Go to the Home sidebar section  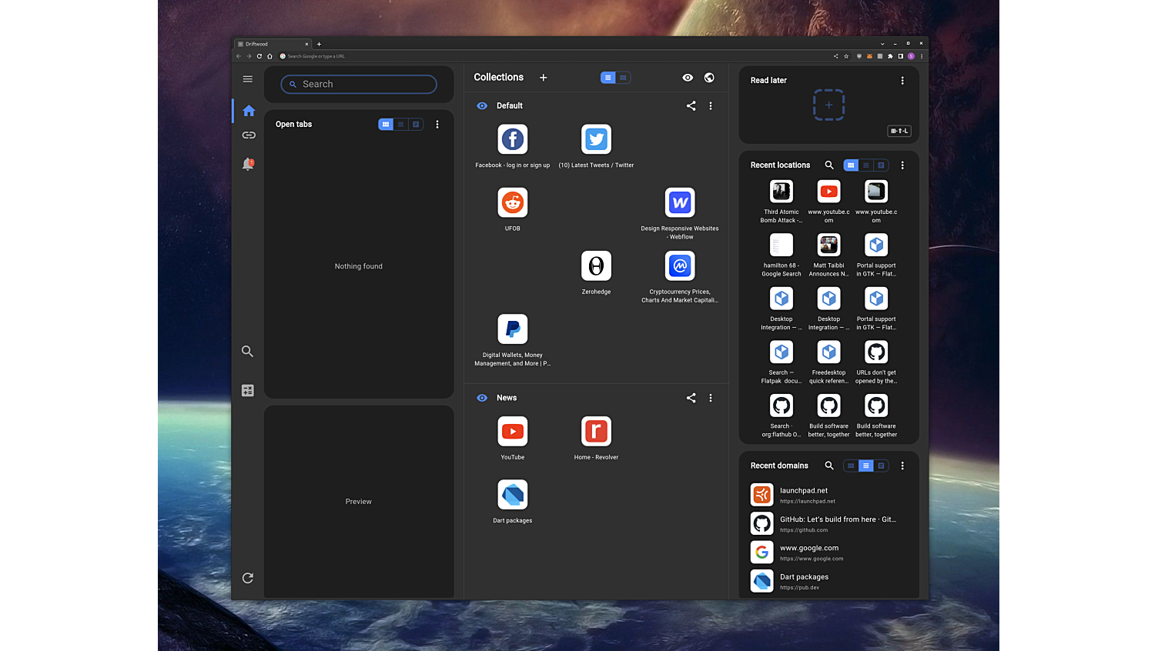click(248, 111)
